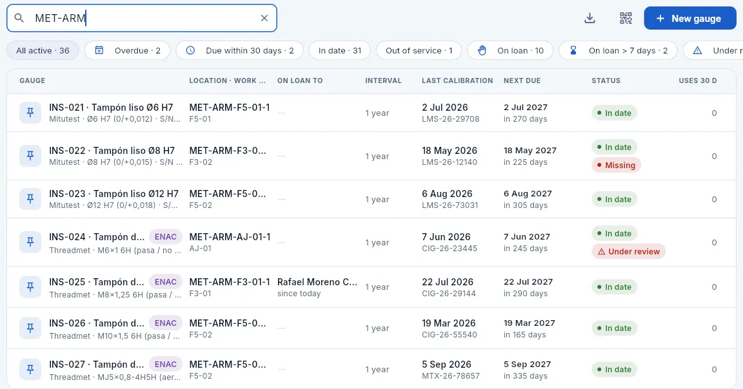Select the Overdue · 2 filter chip
The image size is (743, 389).
pos(128,51)
